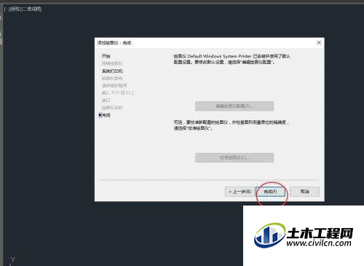364x266 pixels.
Task: Click the 完成(F) finish button
Action: pos(270,192)
